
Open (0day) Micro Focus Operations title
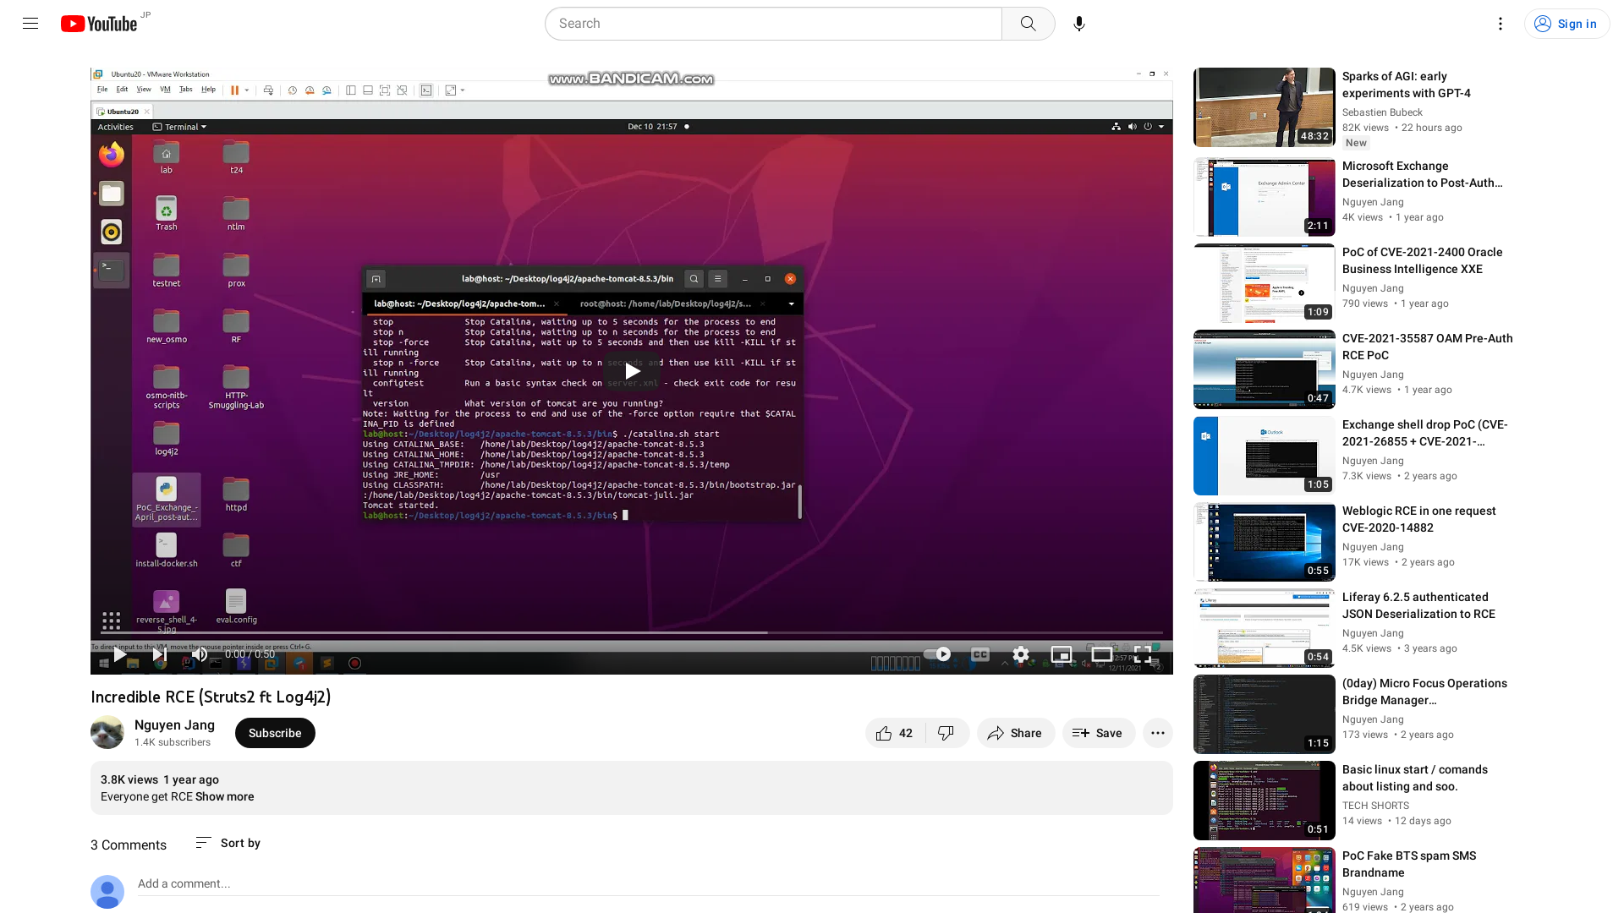(1424, 692)
